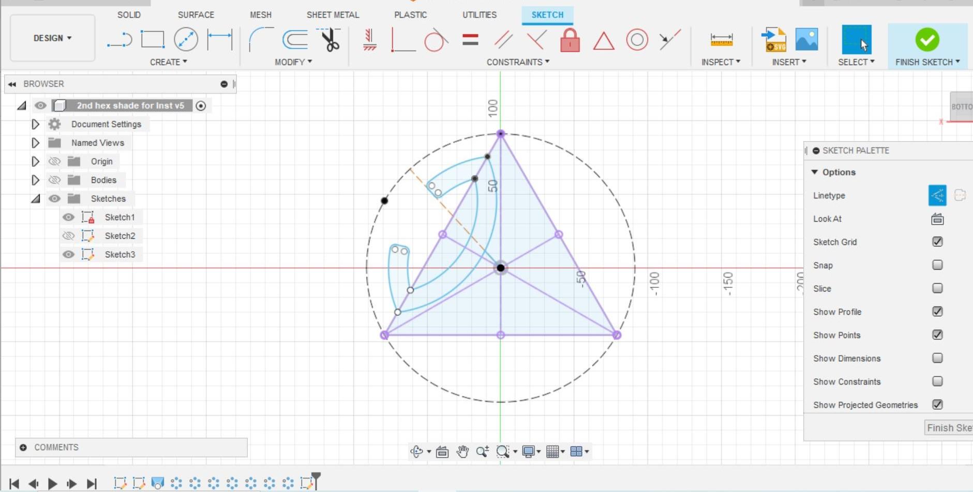This screenshot has width=973, height=492.
Task: Toggle the construction Linetype icon
Action: coord(937,195)
